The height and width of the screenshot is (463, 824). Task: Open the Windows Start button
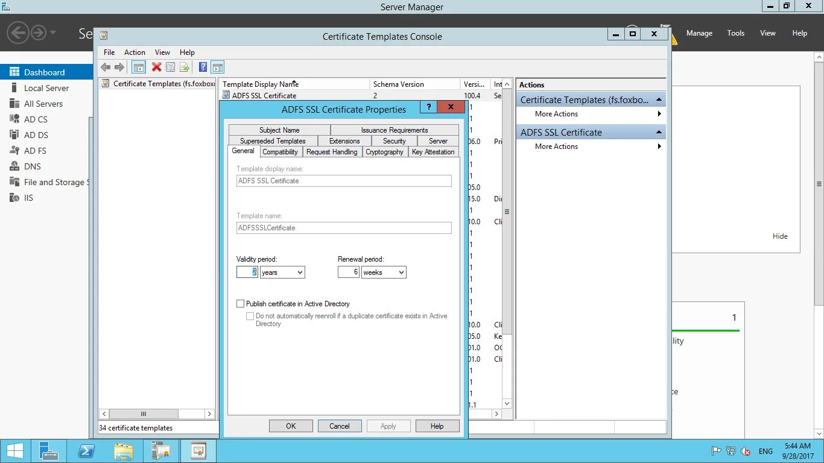(15, 451)
